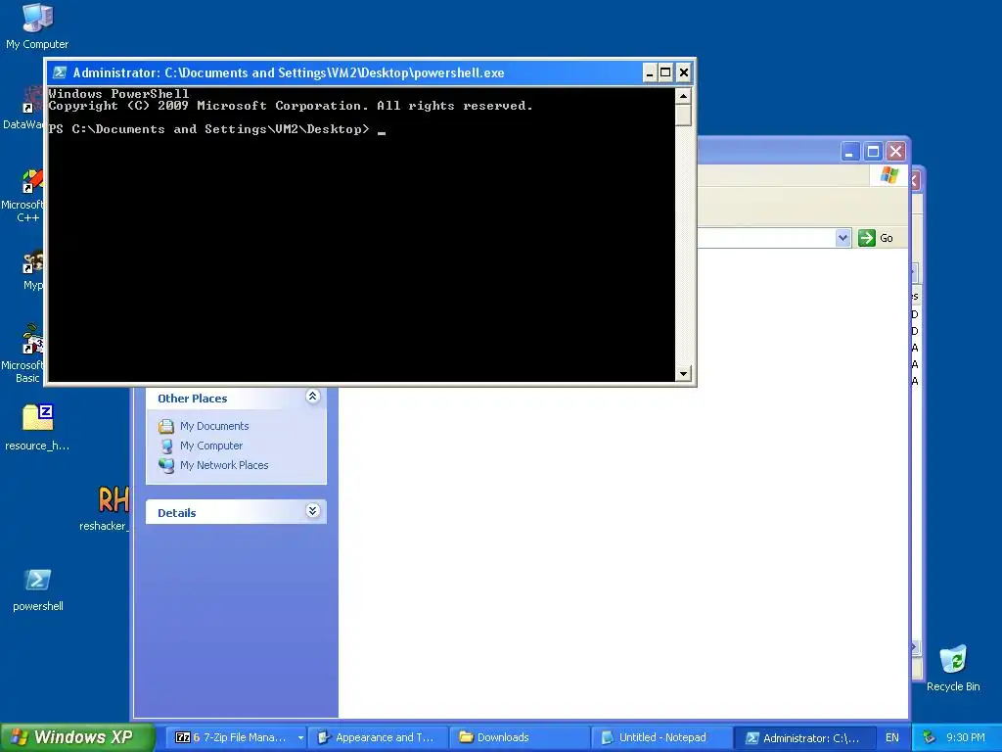Switch to Downloads taskbar window

pyautogui.click(x=521, y=737)
